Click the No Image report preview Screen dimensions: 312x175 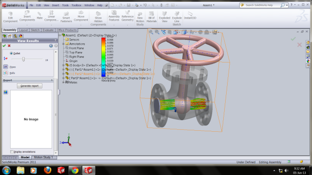point(31,119)
